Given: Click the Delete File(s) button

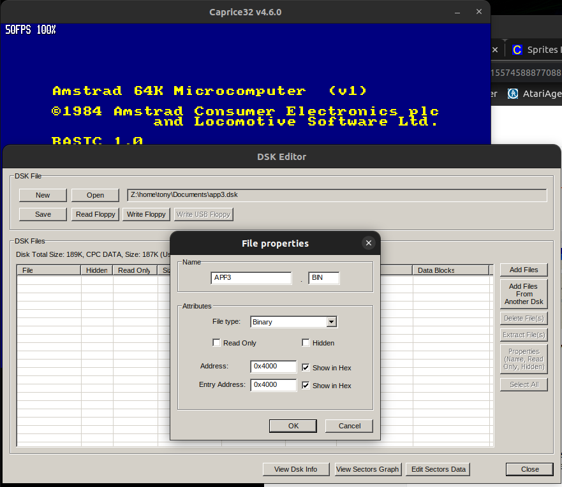Looking at the screenshot, I should (524, 318).
